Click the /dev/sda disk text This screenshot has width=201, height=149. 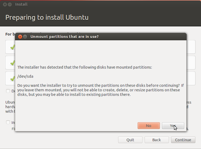pos(25,77)
